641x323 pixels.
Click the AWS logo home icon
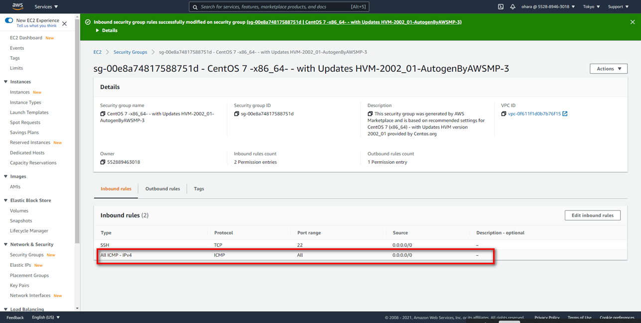tap(17, 6)
